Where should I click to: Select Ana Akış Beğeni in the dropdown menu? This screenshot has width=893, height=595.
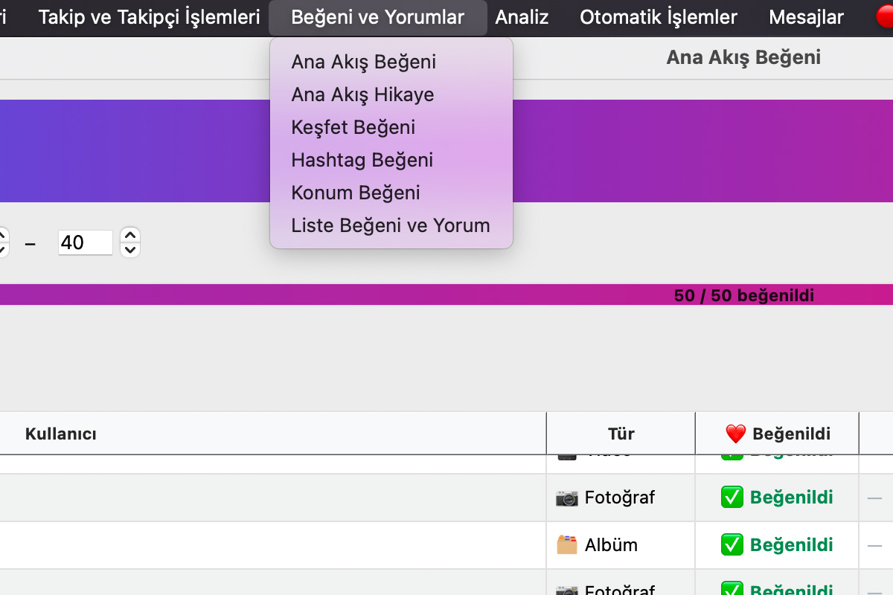(x=363, y=62)
